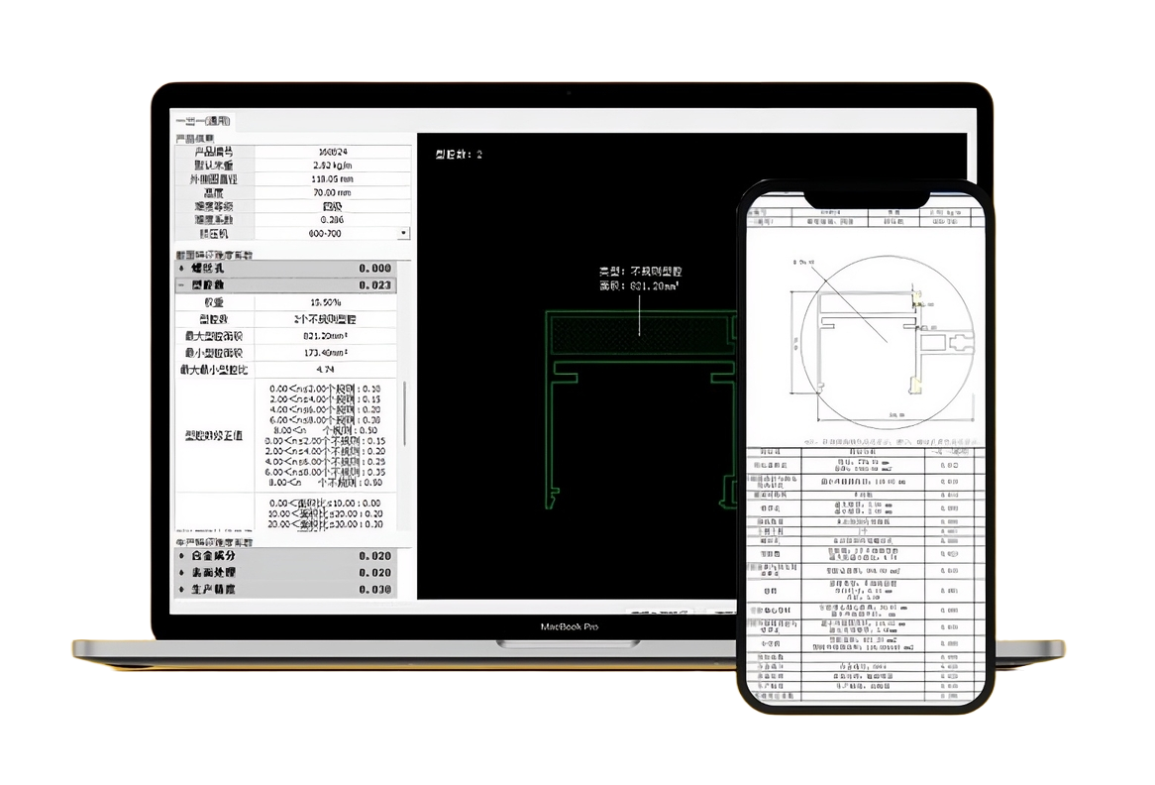The width and height of the screenshot is (1155, 785).
Task: Select the 产品编号 value cell
Action: point(332,151)
